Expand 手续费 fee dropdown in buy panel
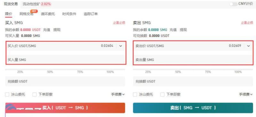Screen dimensions: 256x117 (x=118, y=94)
